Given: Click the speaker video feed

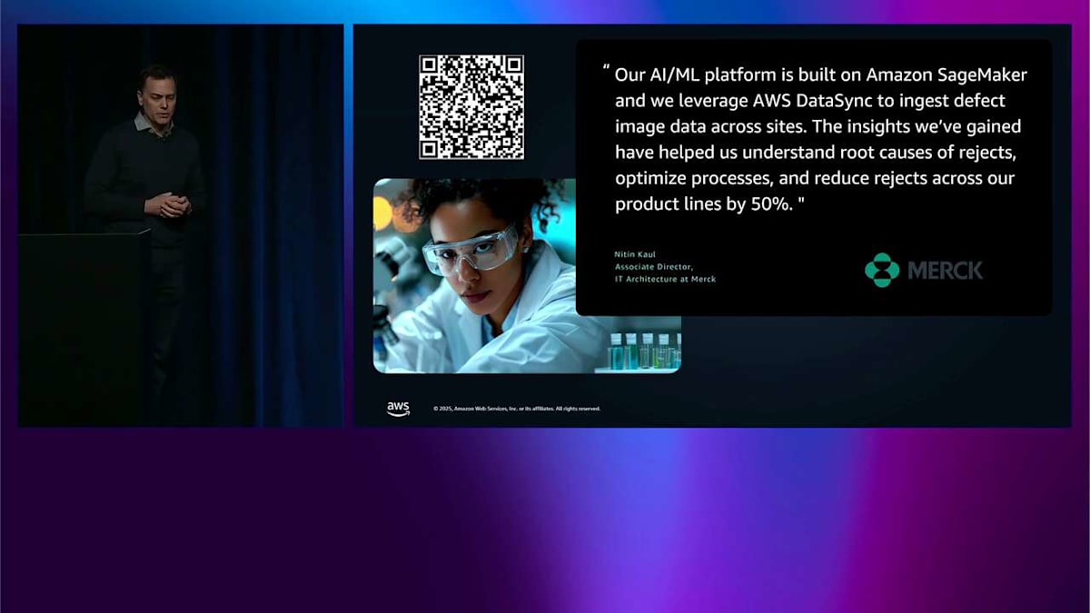Looking at the screenshot, I should 181,225.
